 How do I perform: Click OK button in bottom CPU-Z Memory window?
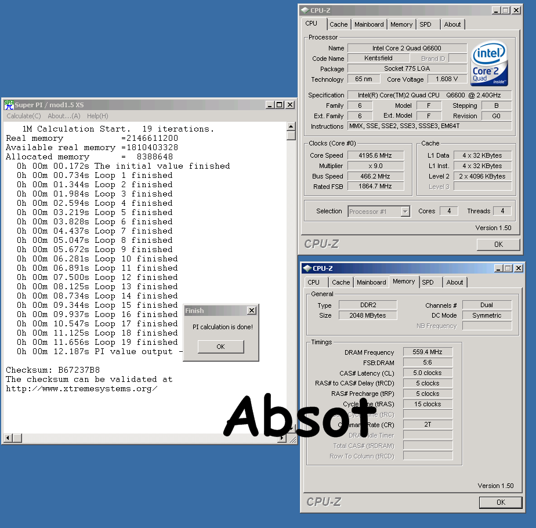click(x=501, y=502)
